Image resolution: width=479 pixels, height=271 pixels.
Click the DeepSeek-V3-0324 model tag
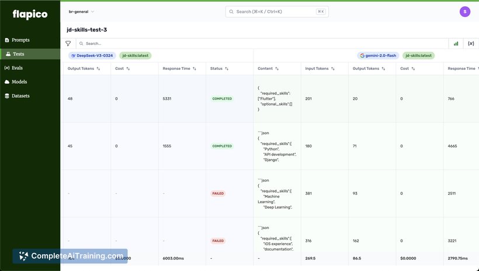[x=92, y=55]
